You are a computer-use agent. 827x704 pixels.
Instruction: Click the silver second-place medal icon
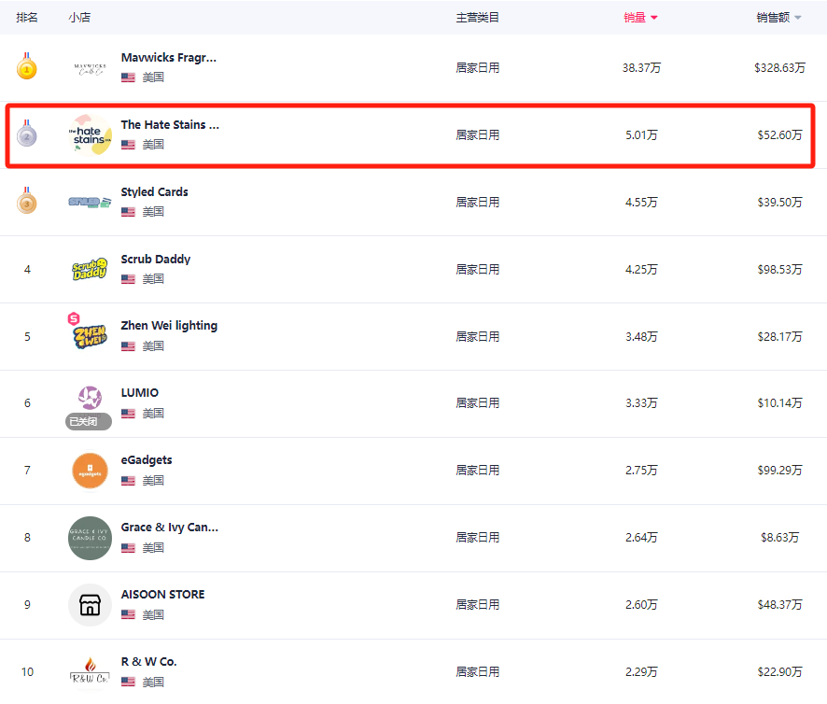click(27, 134)
